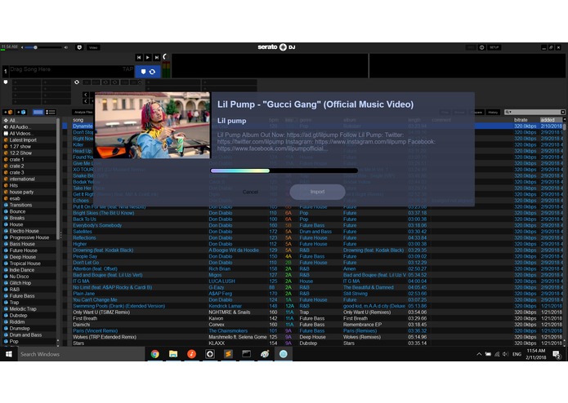Select All Videos... in sidebar

tap(29, 133)
